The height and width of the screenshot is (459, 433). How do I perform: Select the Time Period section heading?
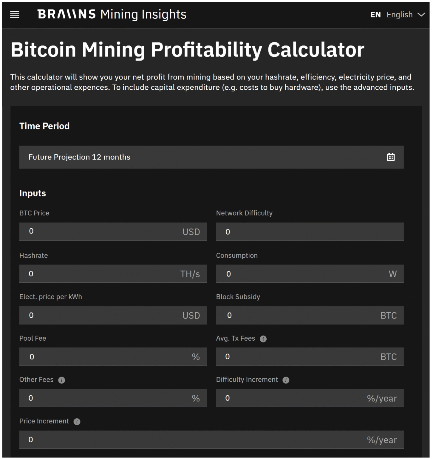(44, 126)
